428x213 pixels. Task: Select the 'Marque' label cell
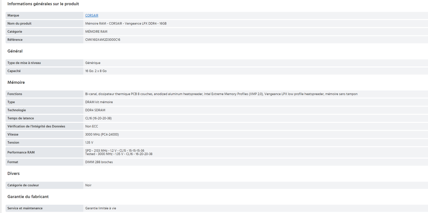44,15
